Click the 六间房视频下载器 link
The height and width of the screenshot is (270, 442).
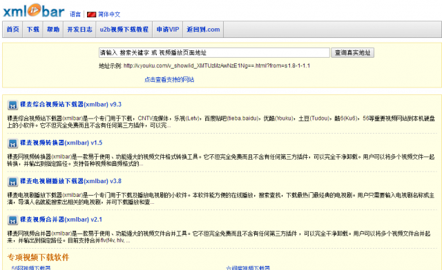[248, 268]
